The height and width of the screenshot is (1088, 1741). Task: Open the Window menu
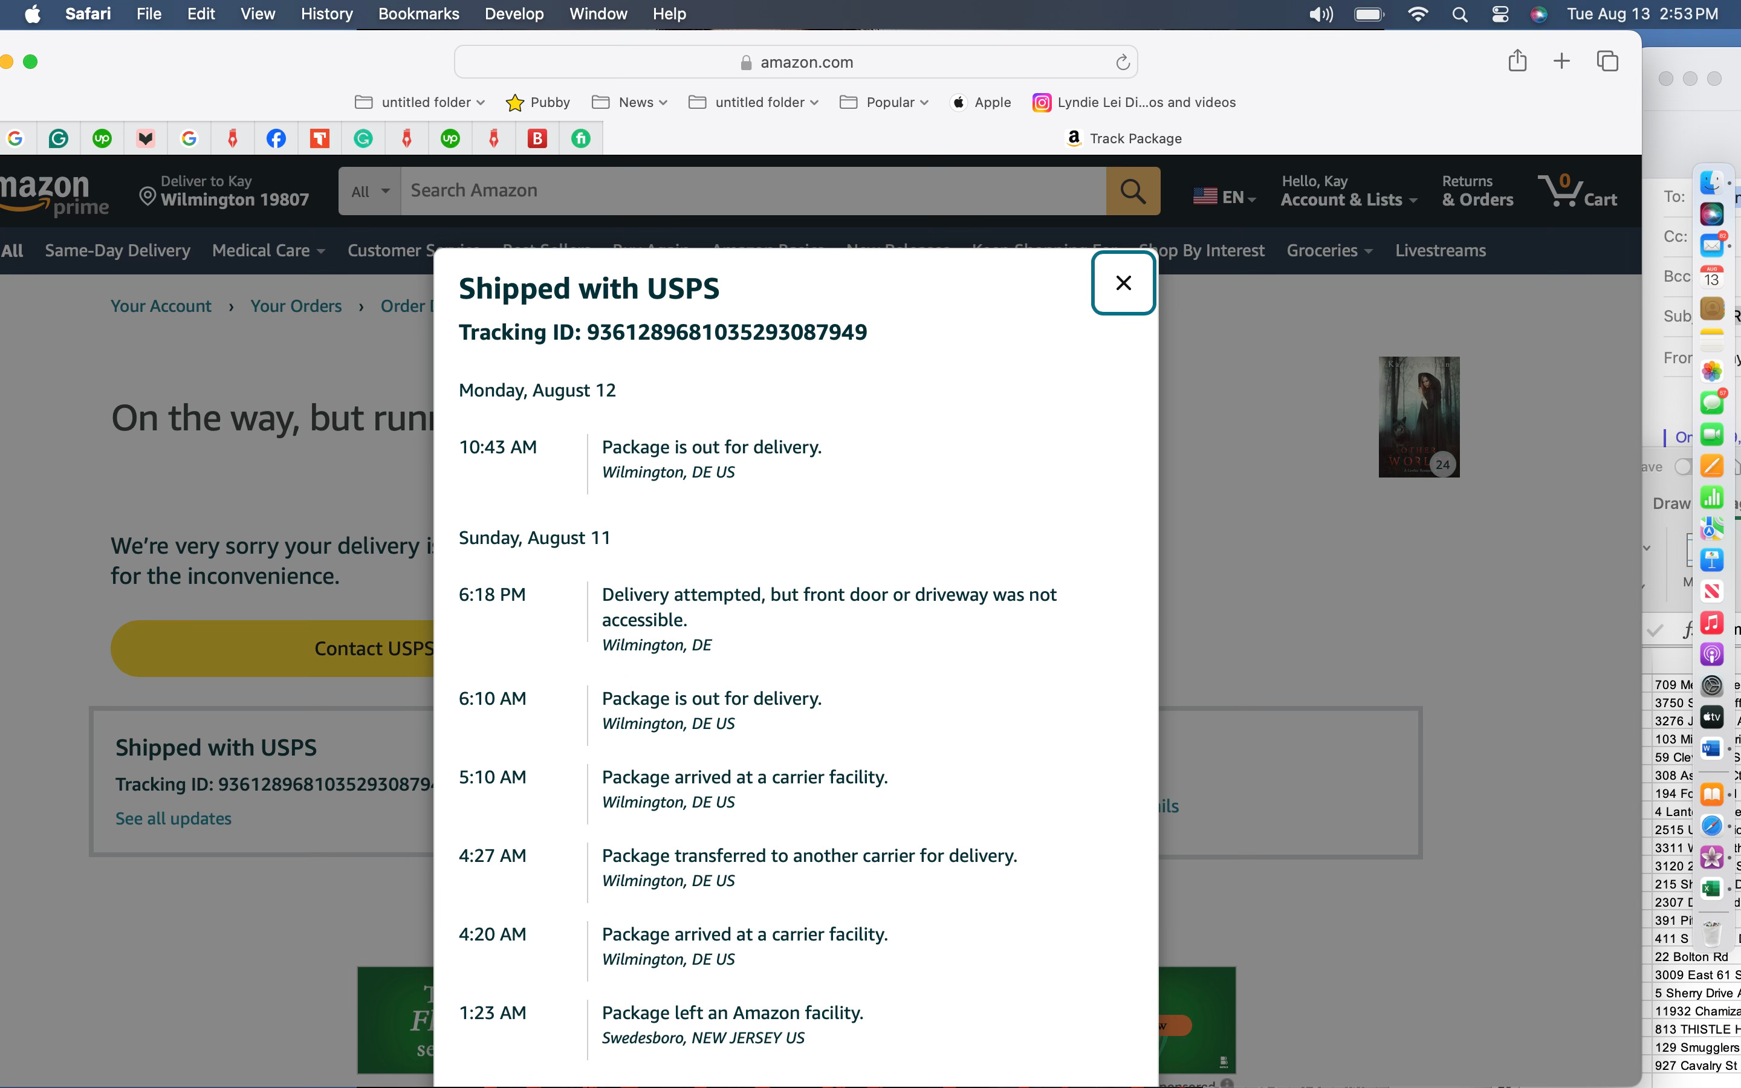(x=598, y=14)
